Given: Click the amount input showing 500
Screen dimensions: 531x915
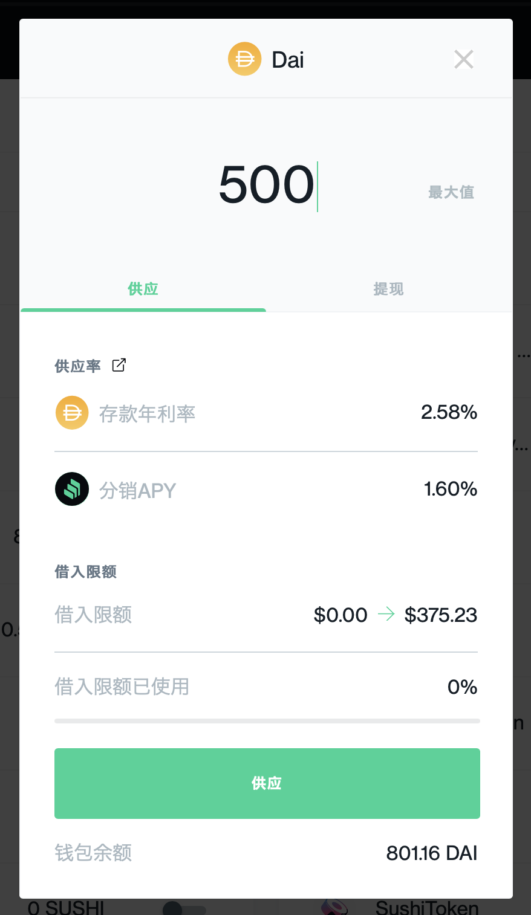Looking at the screenshot, I should point(266,185).
